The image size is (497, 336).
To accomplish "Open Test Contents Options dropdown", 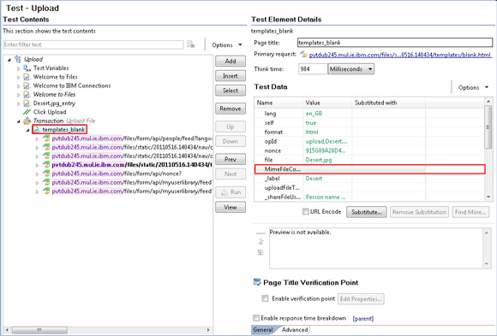I will click(227, 45).
